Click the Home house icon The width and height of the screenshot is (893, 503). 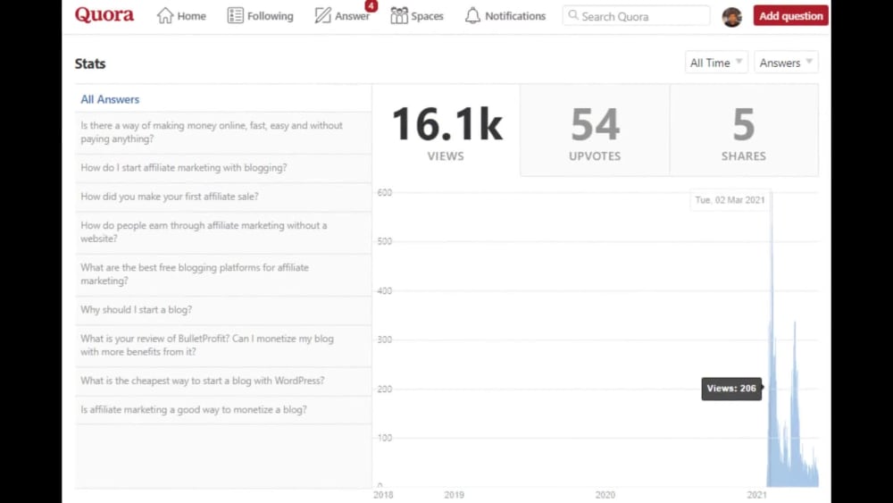pos(165,15)
